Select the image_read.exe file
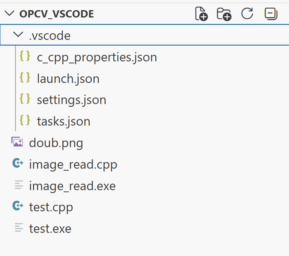The width and height of the screenshot is (289, 256). pos(73,186)
